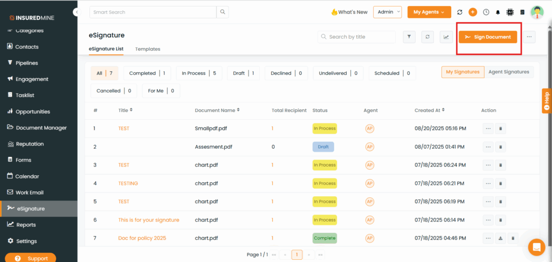The height and width of the screenshot is (262, 552).
Task: Click the Smart Search magnifier icon
Action: coord(223,12)
